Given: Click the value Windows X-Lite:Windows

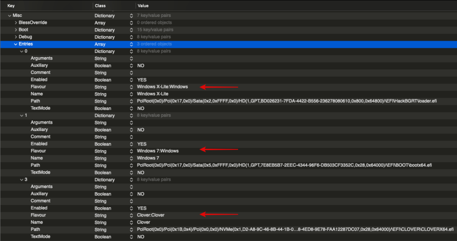Looking at the screenshot, I should 162,87.
